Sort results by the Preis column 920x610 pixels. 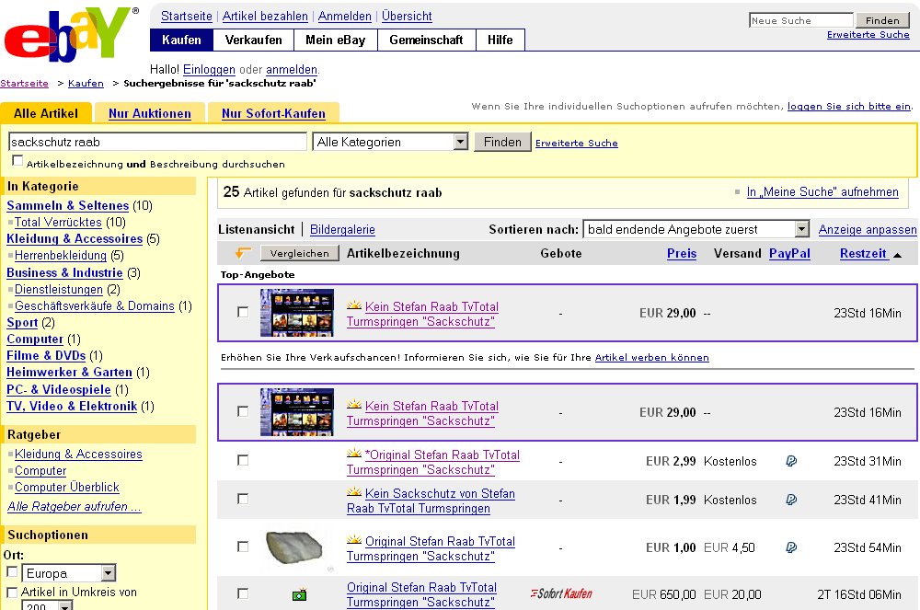click(x=682, y=253)
